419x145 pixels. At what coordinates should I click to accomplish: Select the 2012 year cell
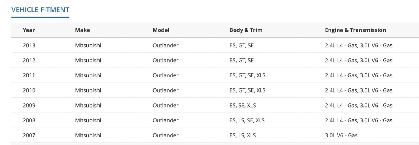tap(29, 60)
